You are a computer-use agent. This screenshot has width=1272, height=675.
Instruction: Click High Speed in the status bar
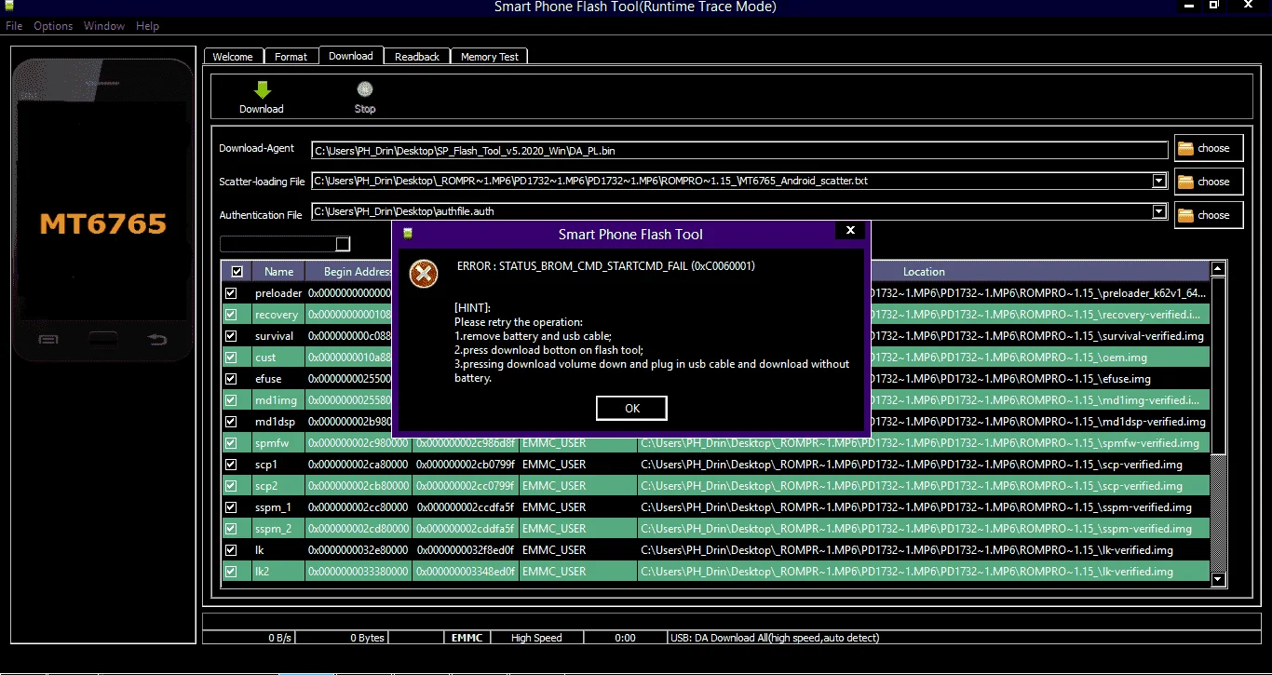536,638
